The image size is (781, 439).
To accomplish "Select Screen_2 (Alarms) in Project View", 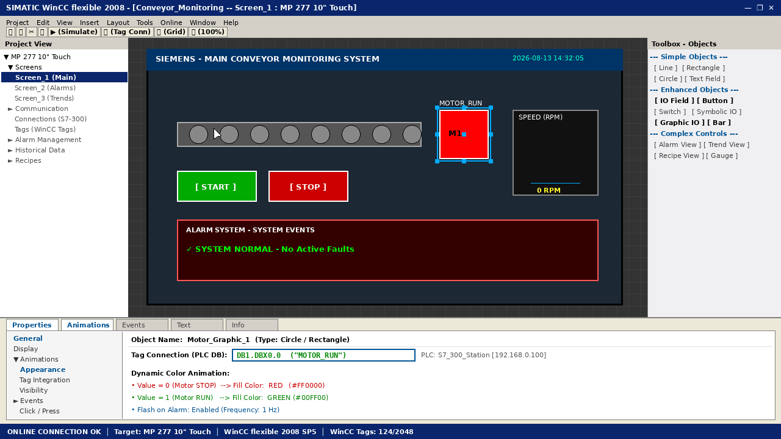I will (x=44, y=88).
